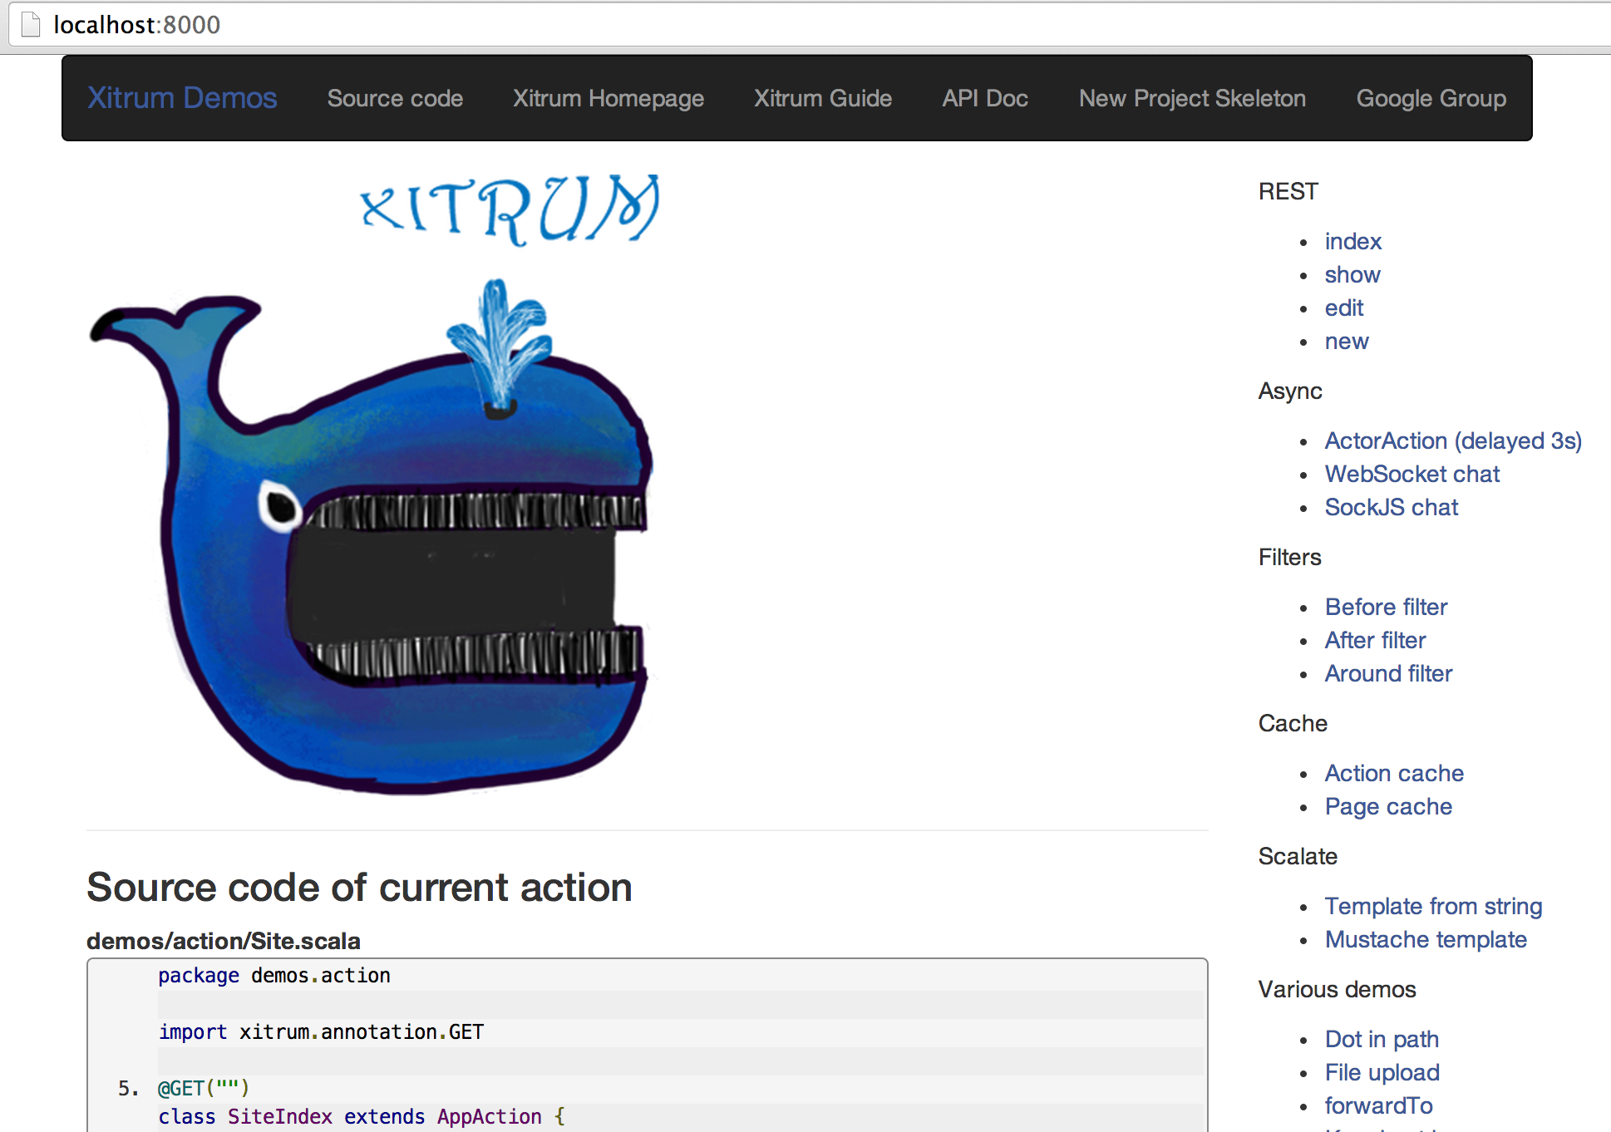Click the 'Source code of current action' heading

coord(359,888)
